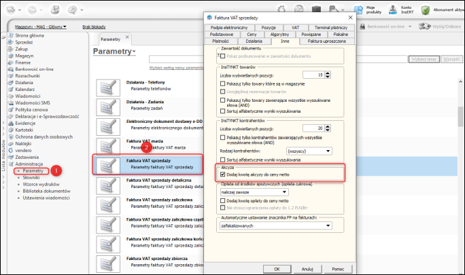Image resolution: width=465 pixels, height=275 pixels.
Task: Open the Zestawienia module icon
Action: pos(11,157)
